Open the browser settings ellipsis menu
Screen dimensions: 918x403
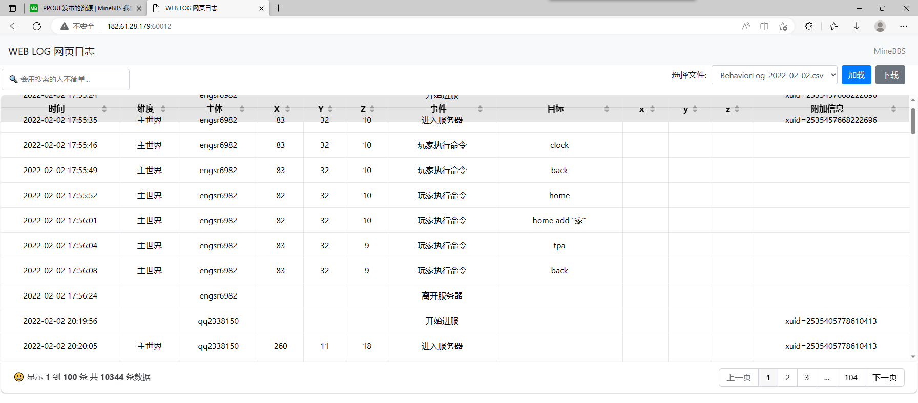pyautogui.click(x=904, y=26)
